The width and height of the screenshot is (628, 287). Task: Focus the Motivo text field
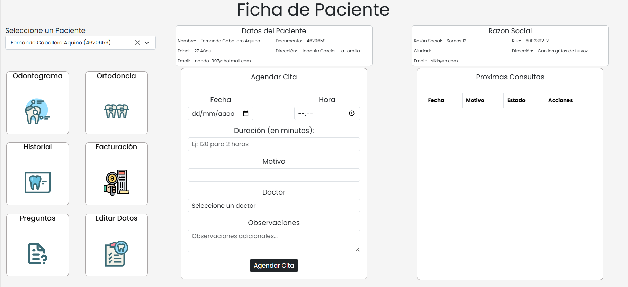click(x=274, y=175)
